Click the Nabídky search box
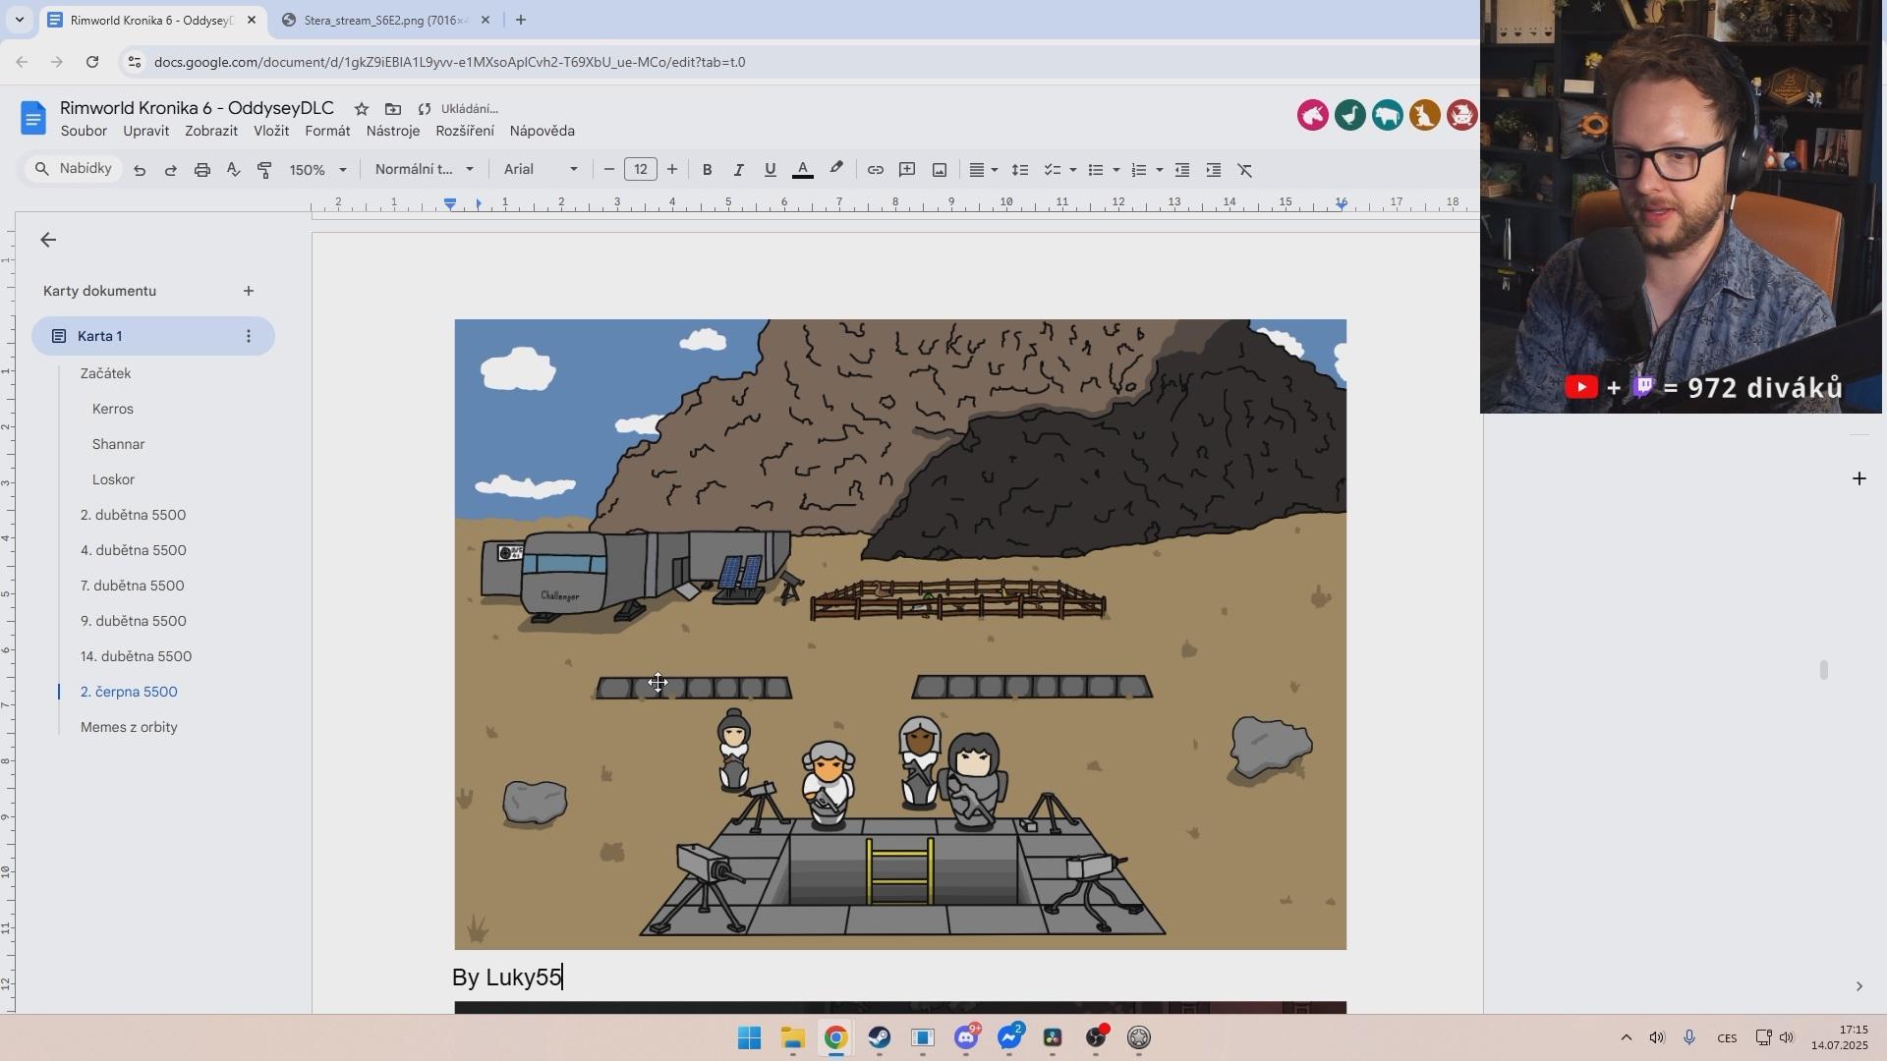 73,169
